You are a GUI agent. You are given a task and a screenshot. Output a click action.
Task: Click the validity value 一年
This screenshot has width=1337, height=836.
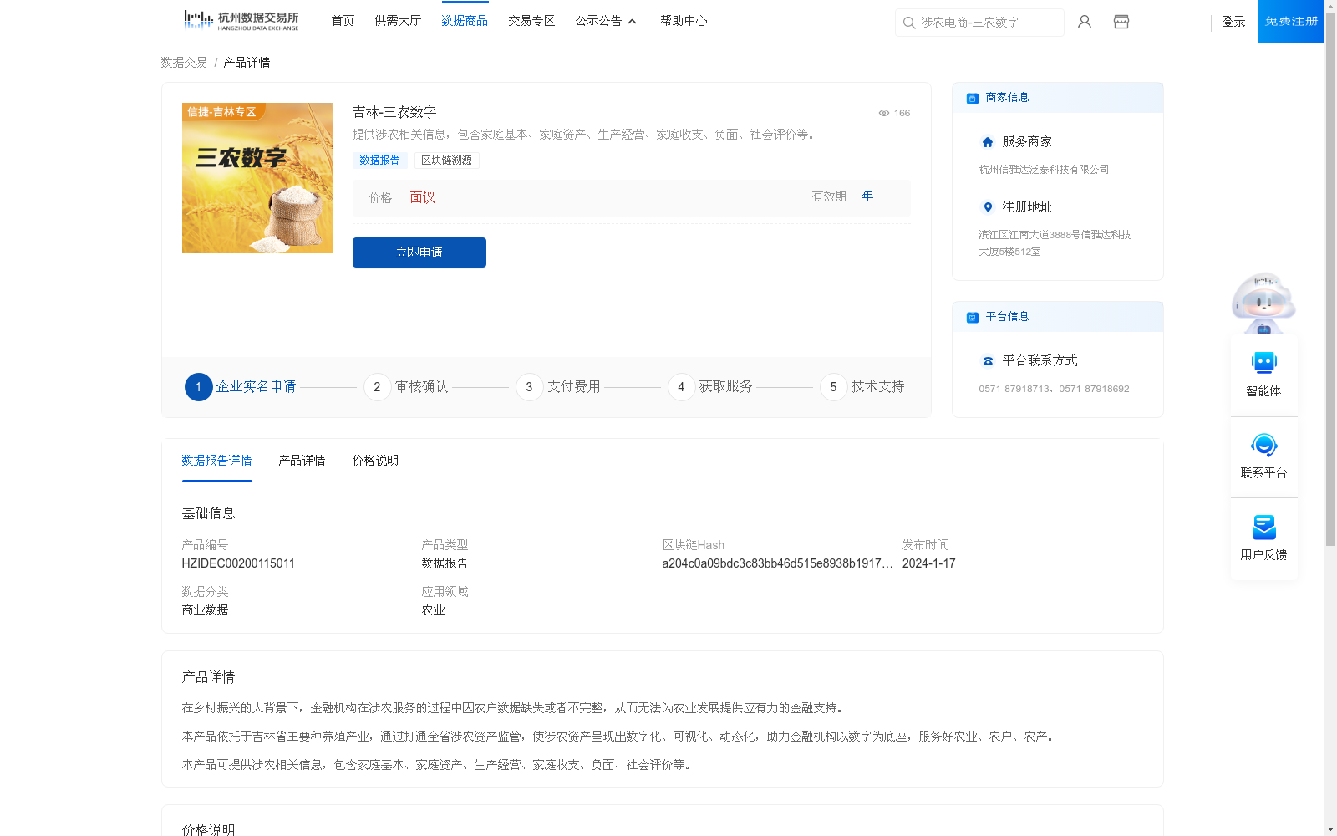(x=862, y=196)
